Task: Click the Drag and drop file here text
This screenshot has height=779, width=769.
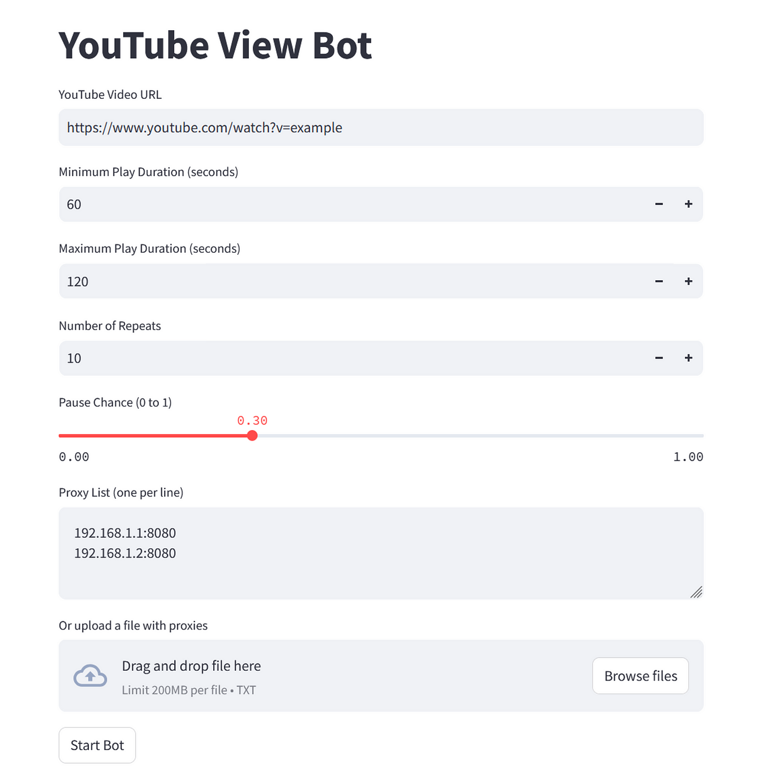Action: click(191, 666)
